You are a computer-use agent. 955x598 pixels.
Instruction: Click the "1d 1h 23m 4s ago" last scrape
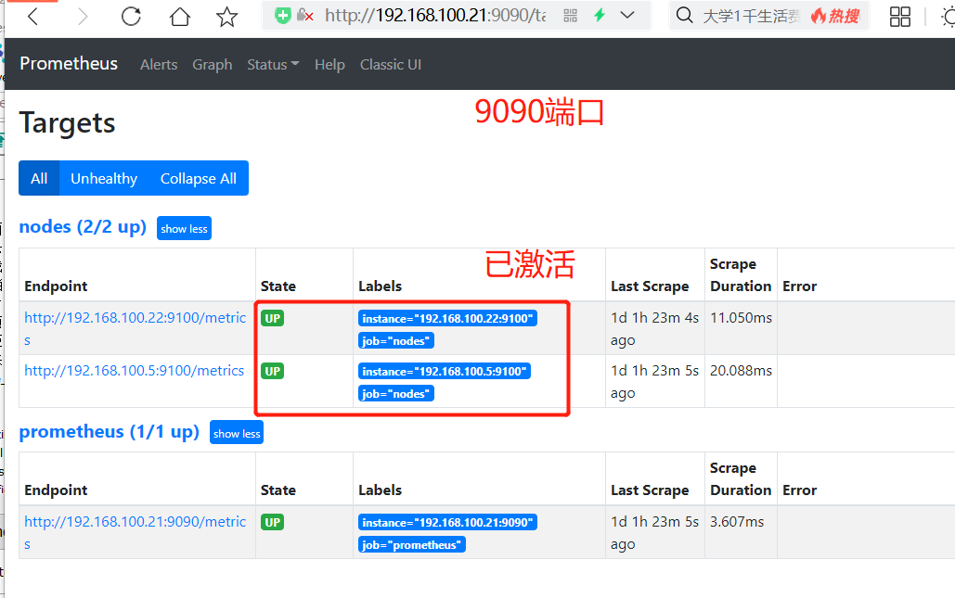[x=654, y=328]
